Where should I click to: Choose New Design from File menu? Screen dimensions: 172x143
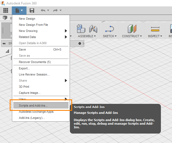click(x=33, y=25)
